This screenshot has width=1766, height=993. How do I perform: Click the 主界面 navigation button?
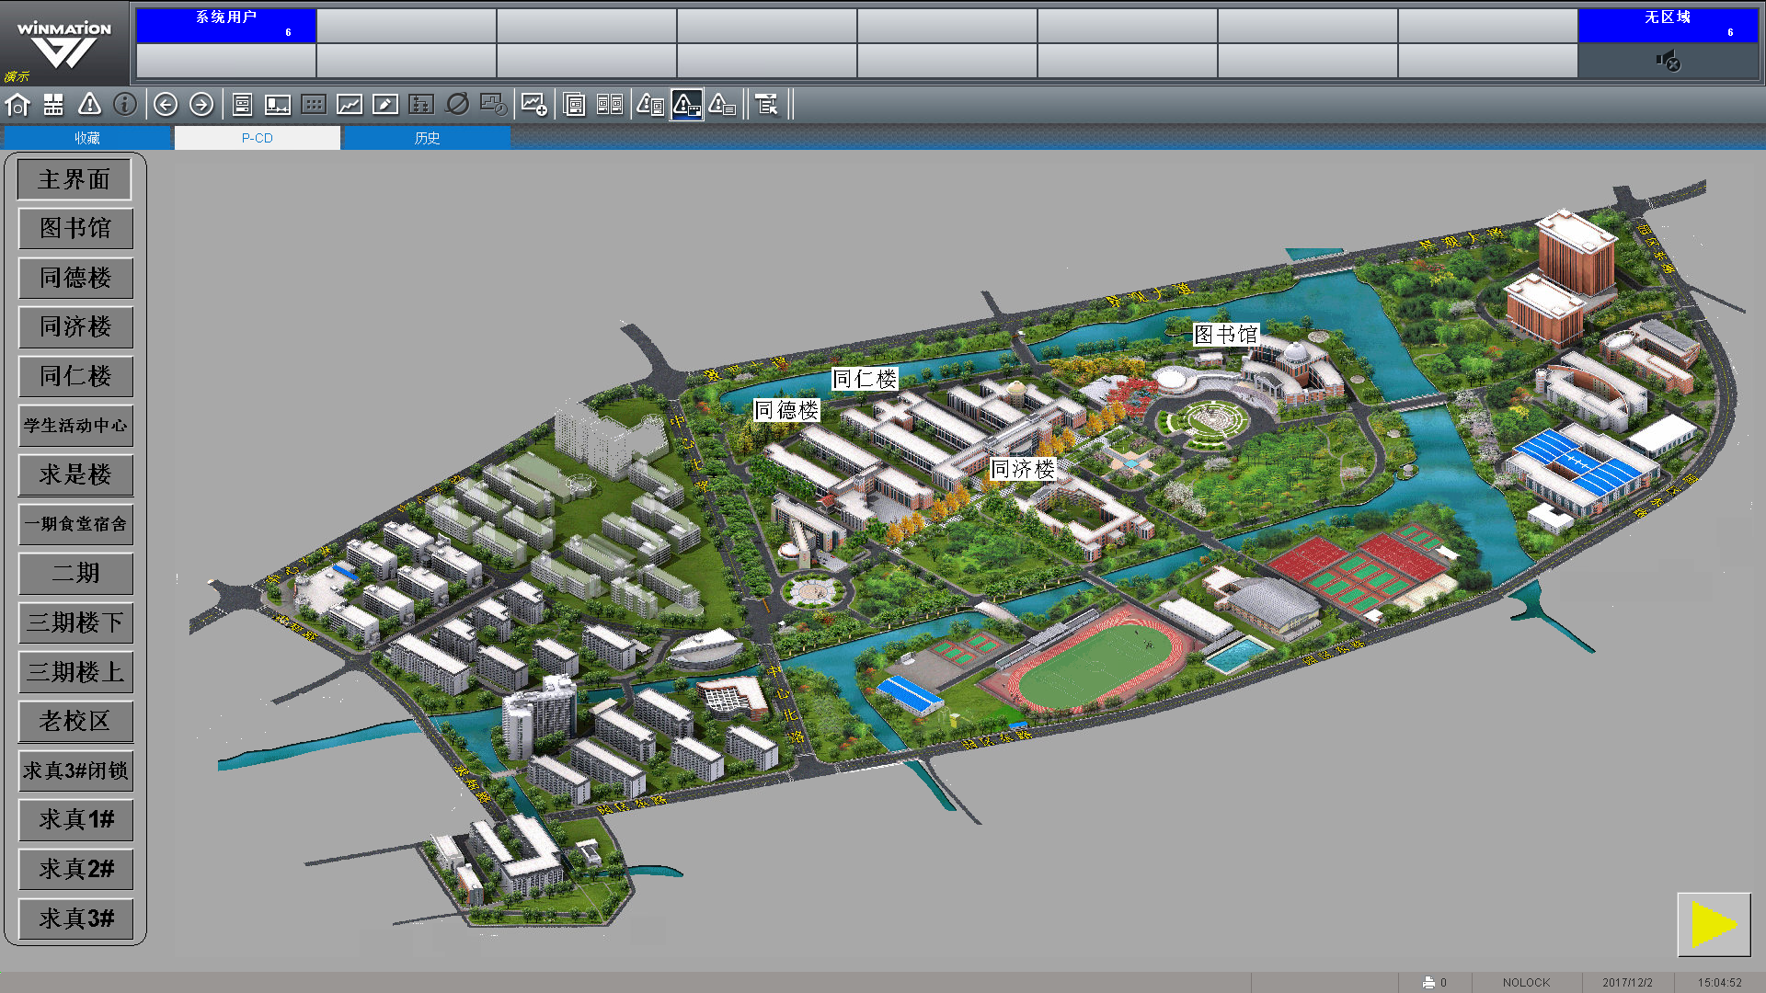coord(75,179)
